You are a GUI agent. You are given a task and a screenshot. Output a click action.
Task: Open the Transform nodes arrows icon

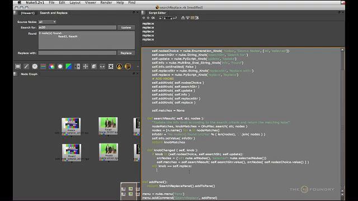tap(86, 66)
